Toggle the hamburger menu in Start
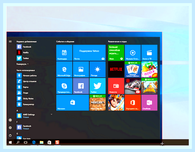 10,41
